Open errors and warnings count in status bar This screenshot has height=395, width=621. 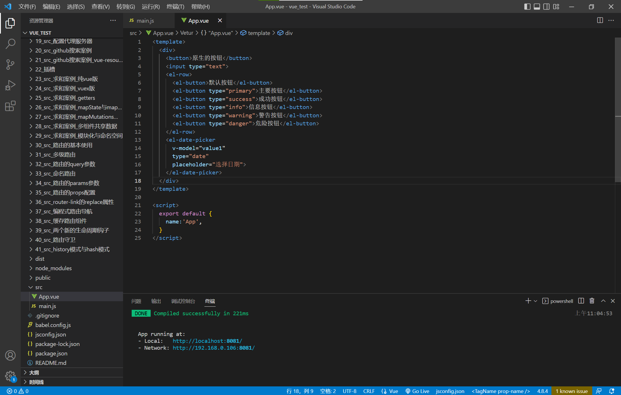click(x=18, y=391)
